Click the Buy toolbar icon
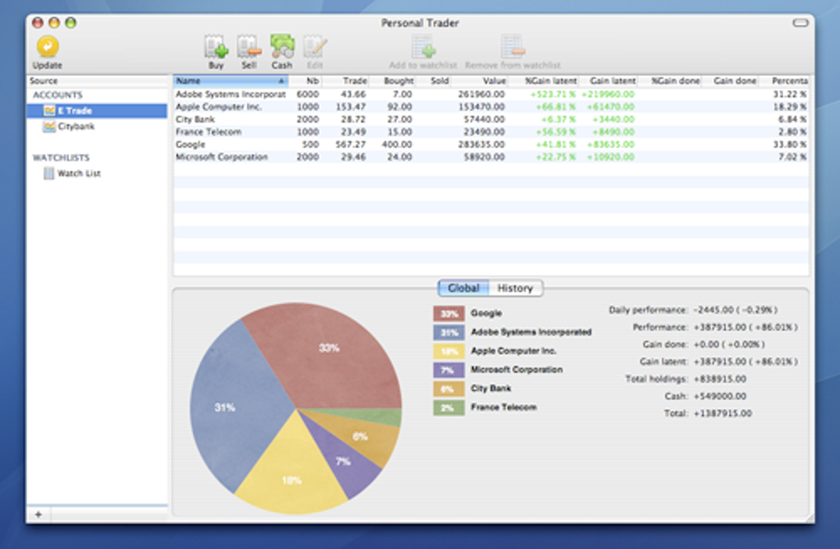840x549 pixels. [217, 47]
